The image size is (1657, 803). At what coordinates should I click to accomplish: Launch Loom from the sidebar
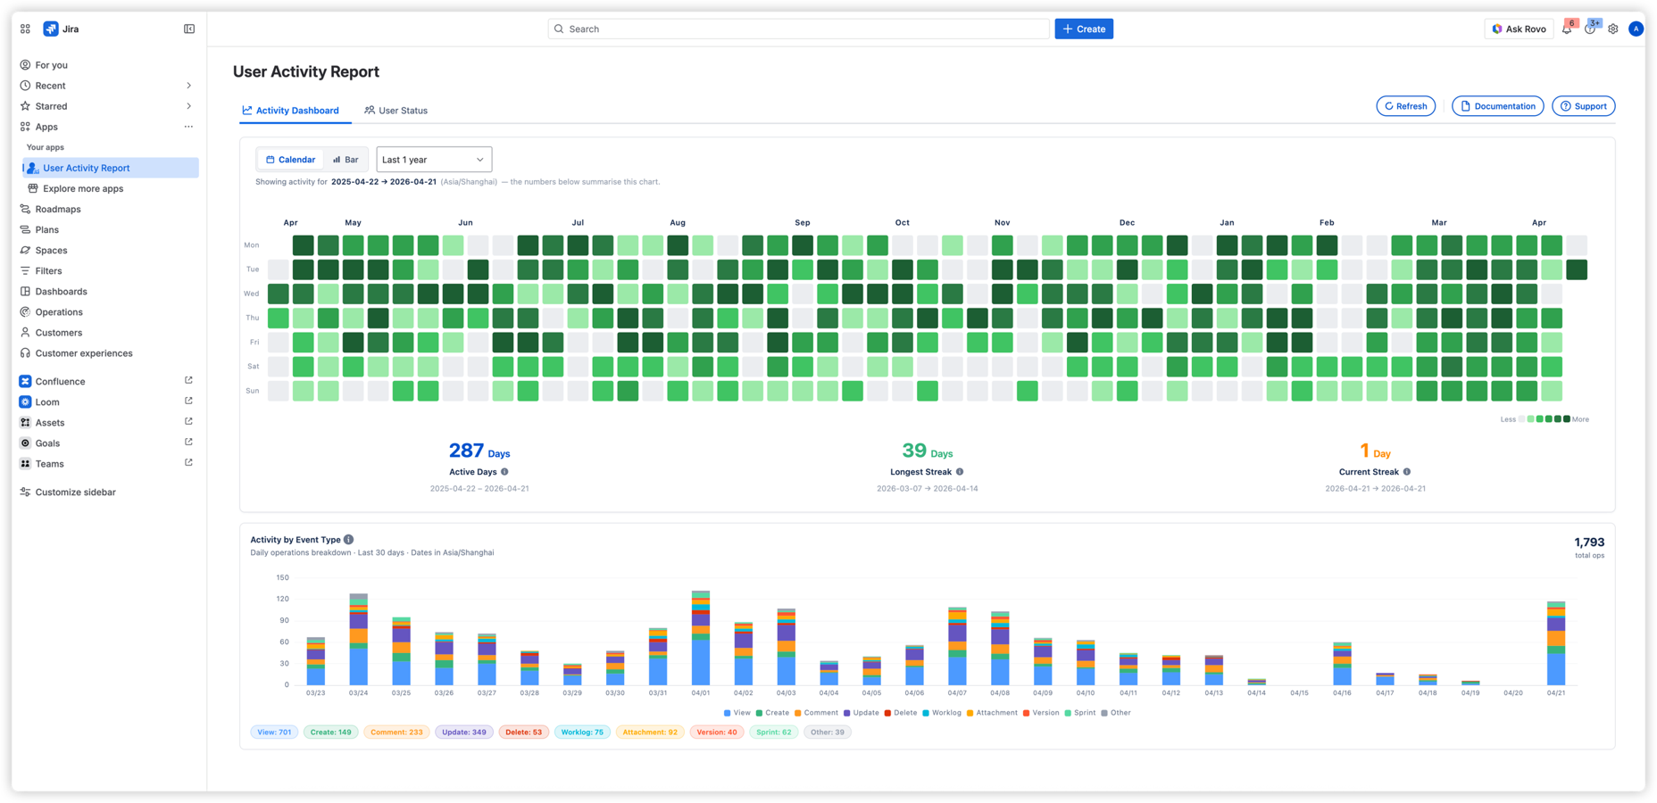tap(47, 401)
